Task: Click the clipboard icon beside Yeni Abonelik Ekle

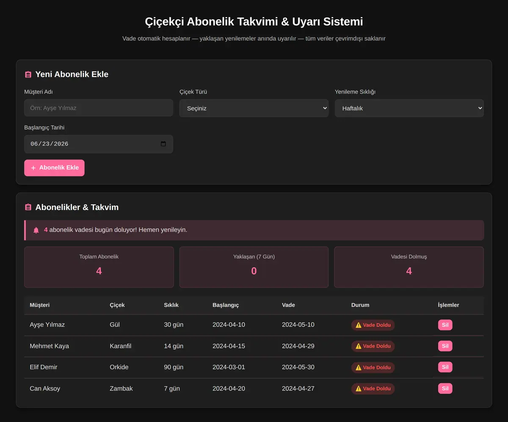Action: click(x=28, y=74)
